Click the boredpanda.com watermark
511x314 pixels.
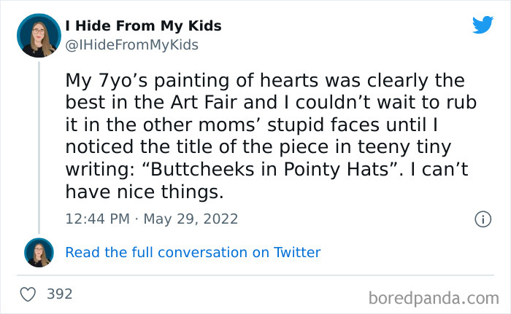432,297
